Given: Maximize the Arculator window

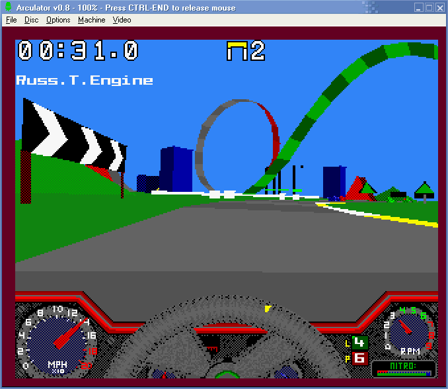Looking at the screenshot, I should click(x=429, y=7).
